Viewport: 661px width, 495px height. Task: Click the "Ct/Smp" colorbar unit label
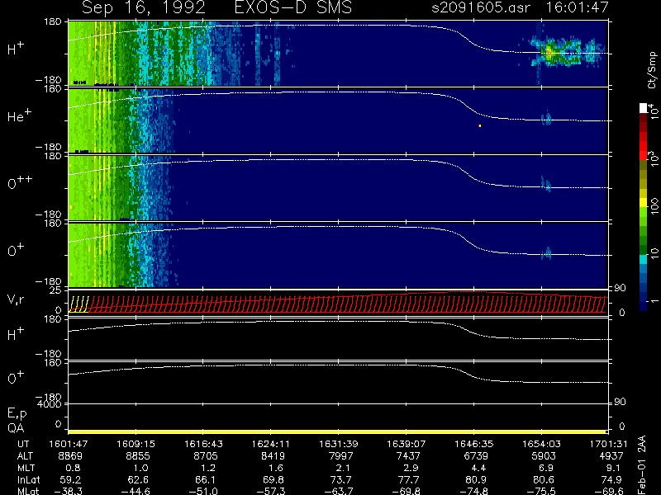652,70
